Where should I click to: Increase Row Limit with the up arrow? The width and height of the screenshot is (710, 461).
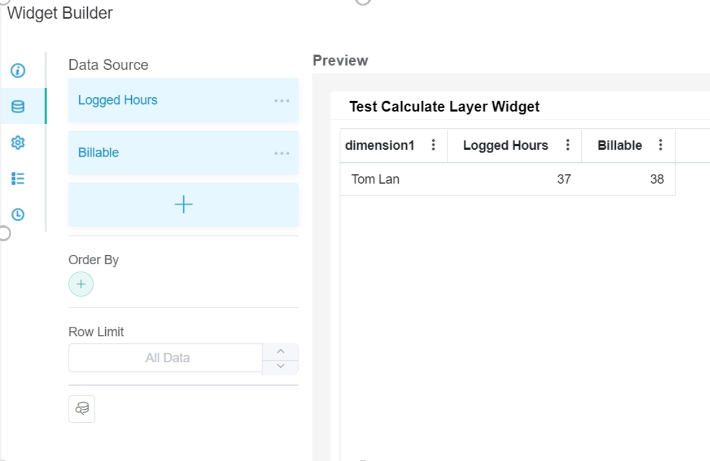click(280, 351)
